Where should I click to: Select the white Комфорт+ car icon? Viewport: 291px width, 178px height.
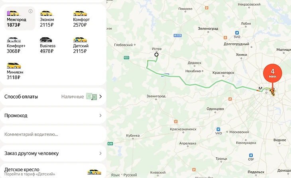(x=14, y=40)
